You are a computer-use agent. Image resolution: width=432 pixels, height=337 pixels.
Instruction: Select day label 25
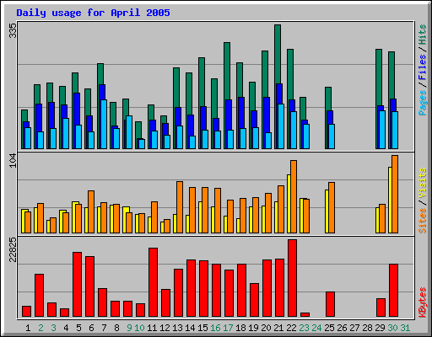pyautogui.click(x=329, y=328)
